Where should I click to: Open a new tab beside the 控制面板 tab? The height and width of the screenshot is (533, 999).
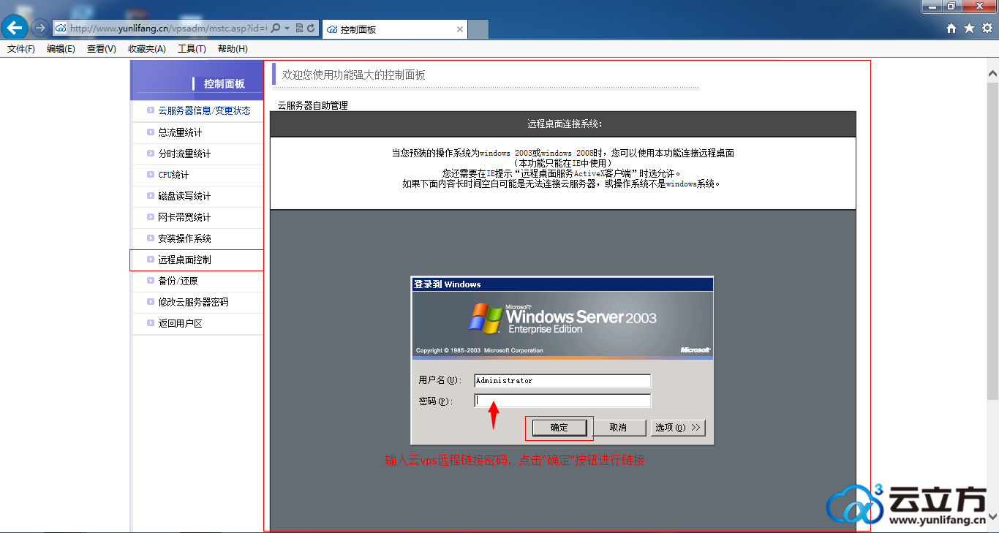pyautogui.click(x=478, y=29)
